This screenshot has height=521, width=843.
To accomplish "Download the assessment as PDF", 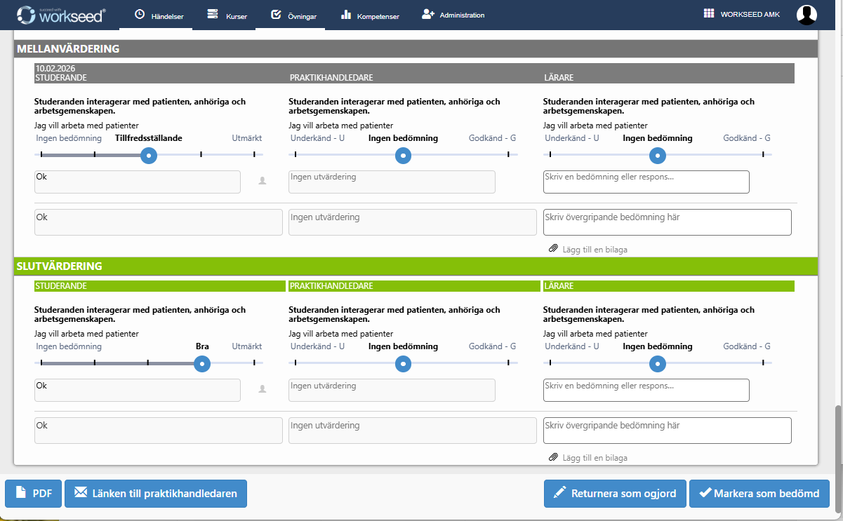I will pyautogui.click(x=34, y=493).
